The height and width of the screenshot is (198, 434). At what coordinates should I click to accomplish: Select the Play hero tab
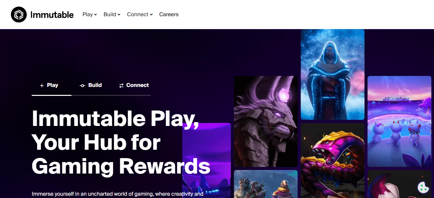pos(52,85)
